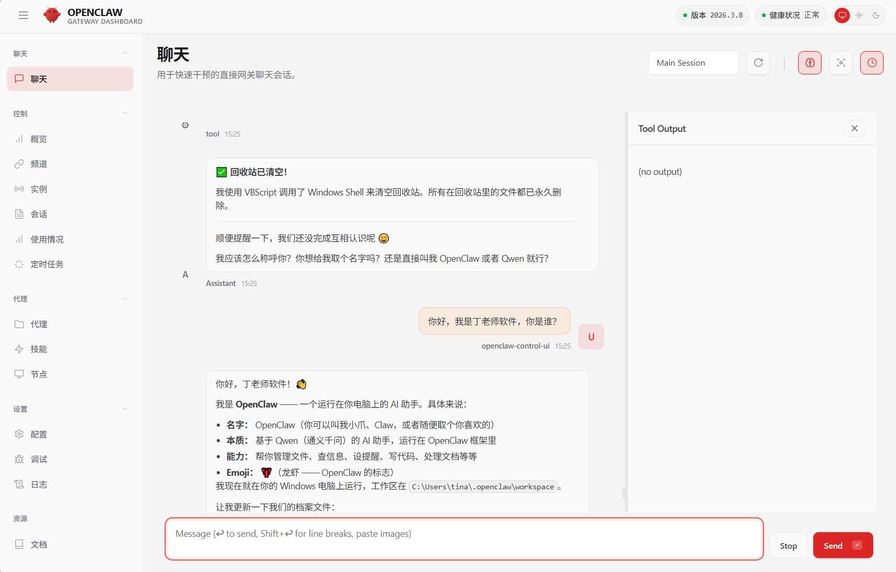Click the hamburger menu icon
The height and width of the screenshot is (572, 896).
(x=23, y=16)
